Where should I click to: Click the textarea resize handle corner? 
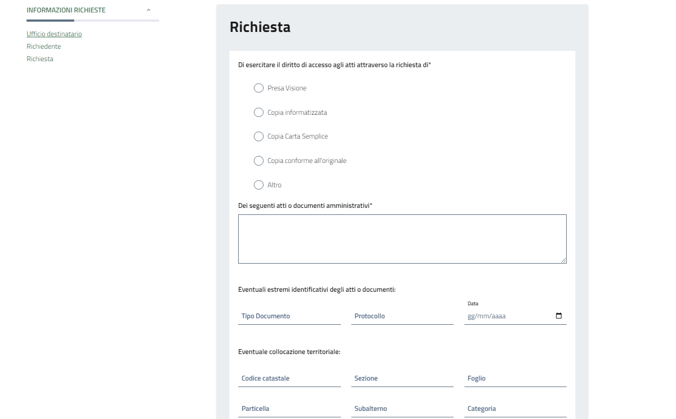563,260
